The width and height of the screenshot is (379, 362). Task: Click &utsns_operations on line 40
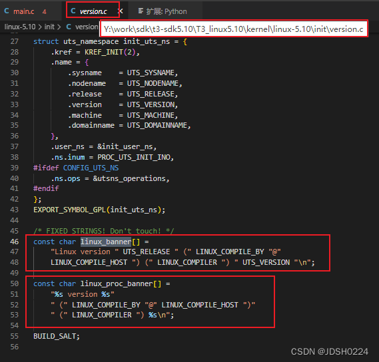[129, 178]
